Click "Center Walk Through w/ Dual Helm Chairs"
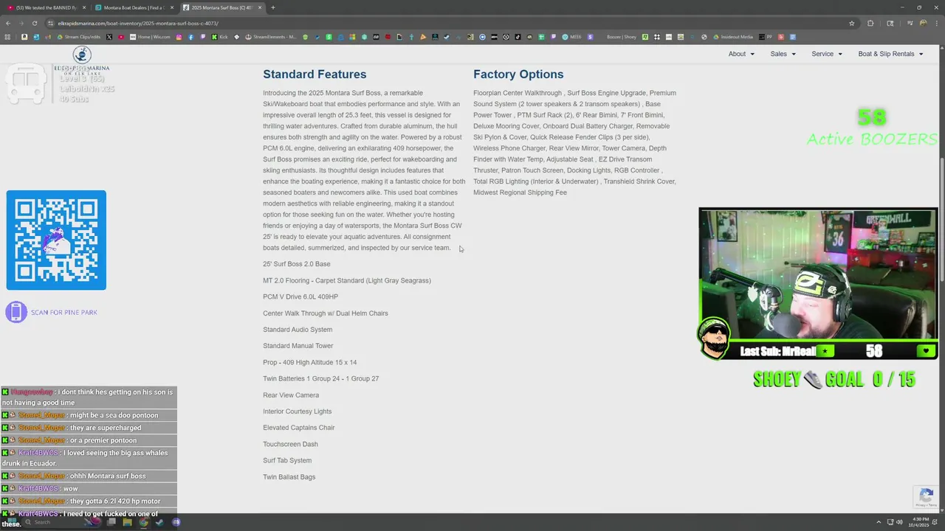This screenshot has height=531, width=945. pos(326,313)
